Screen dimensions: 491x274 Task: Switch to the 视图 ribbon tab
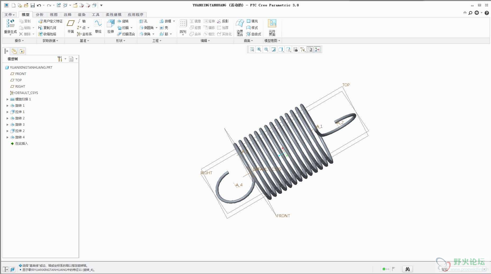point(54,15)
